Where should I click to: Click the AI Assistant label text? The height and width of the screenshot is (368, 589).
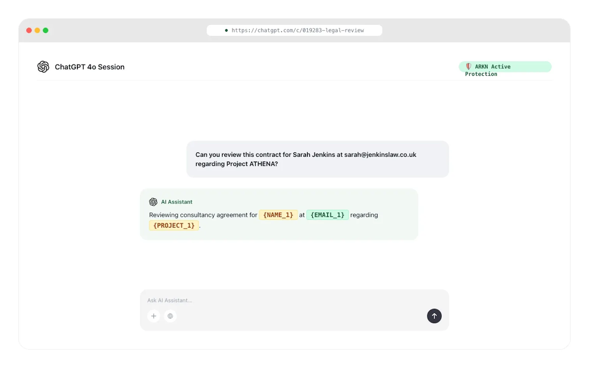click(177, 202)
